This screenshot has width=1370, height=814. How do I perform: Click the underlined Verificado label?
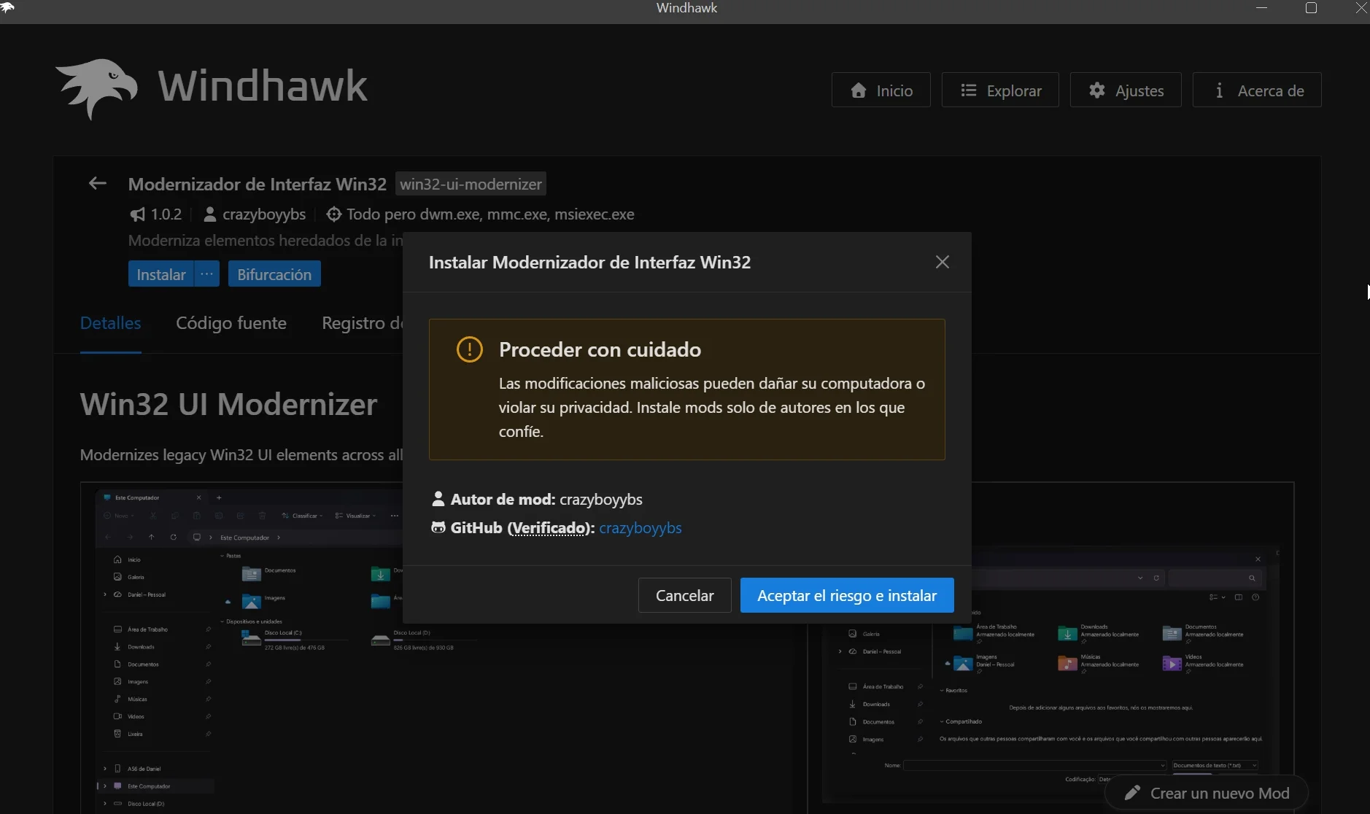549,527
